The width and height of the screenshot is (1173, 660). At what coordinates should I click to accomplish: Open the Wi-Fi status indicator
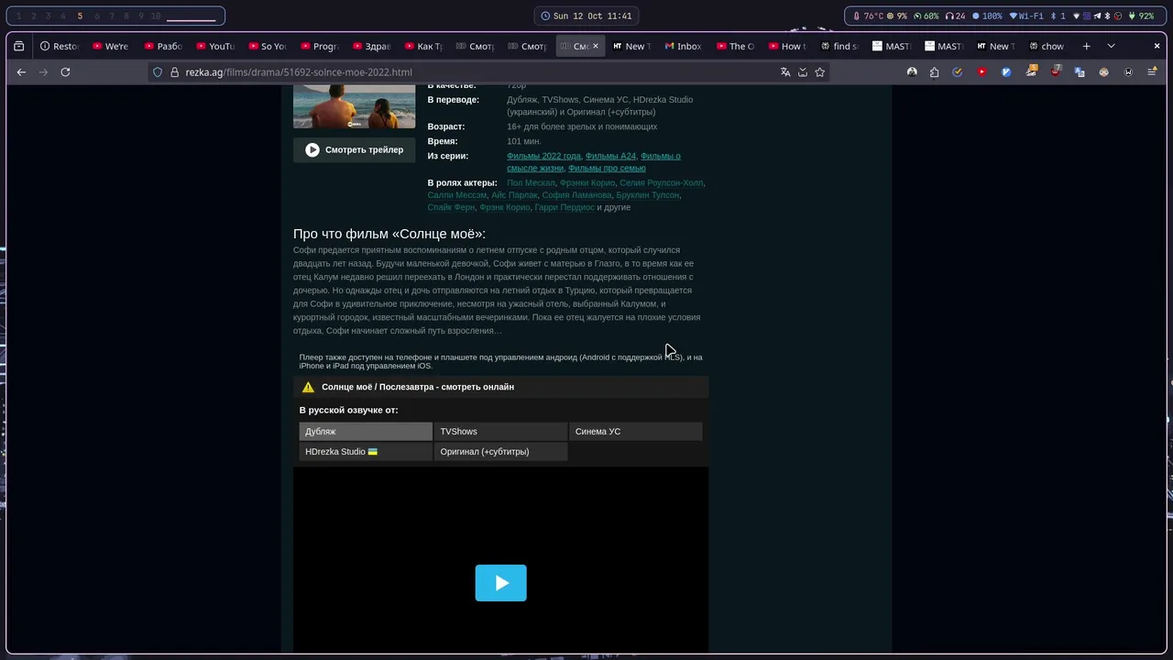[x=1026, y=16]
